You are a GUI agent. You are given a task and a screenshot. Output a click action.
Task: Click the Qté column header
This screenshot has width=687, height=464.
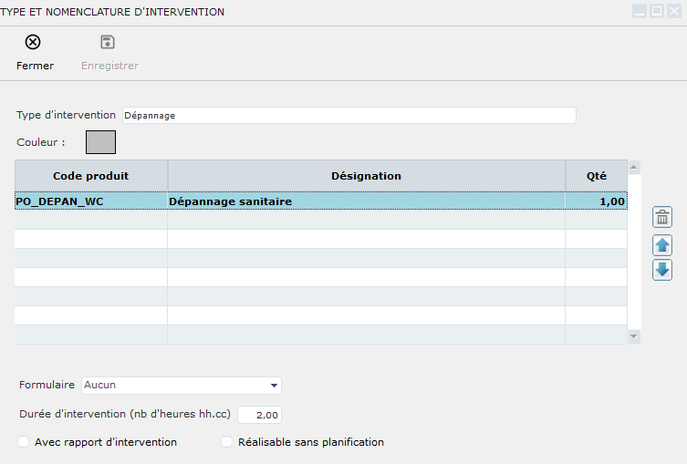pos(596,176)
